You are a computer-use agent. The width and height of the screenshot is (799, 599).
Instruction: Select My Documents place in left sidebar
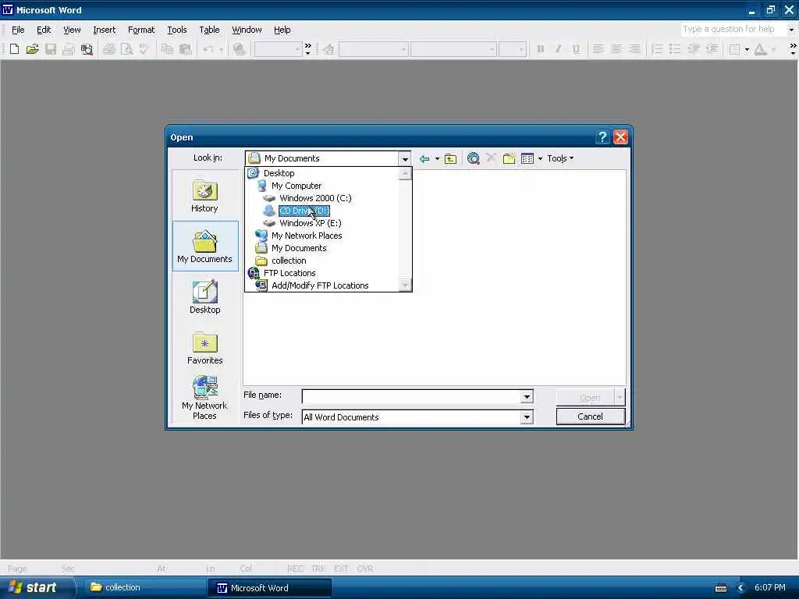click(205, 246)
